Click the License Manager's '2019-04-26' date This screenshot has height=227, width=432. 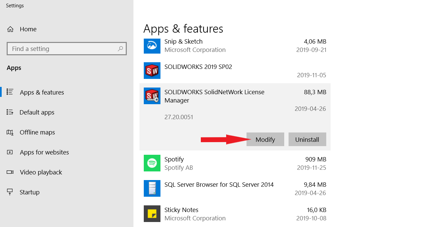tap(310, 109)
